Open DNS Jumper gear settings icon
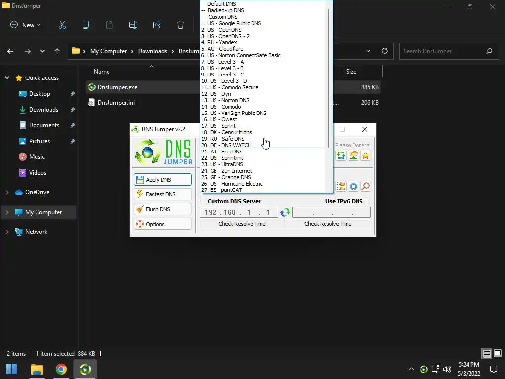This screenshot has width=505, height=379. point(353,186)
